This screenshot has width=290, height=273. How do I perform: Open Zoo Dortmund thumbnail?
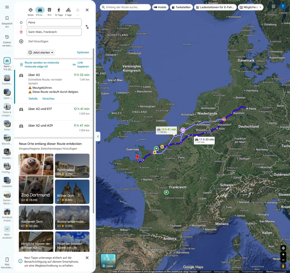36,179
